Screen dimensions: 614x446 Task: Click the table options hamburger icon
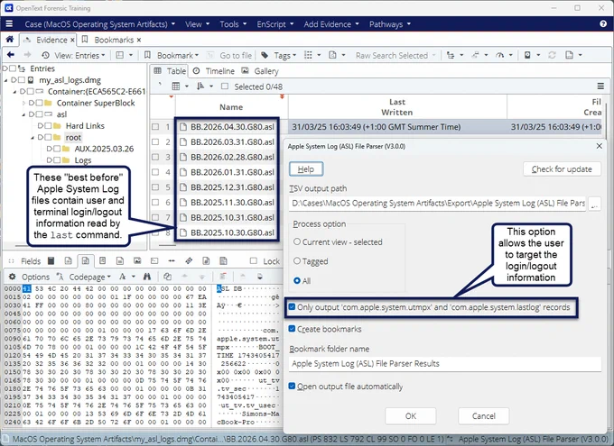click(600, 86)
